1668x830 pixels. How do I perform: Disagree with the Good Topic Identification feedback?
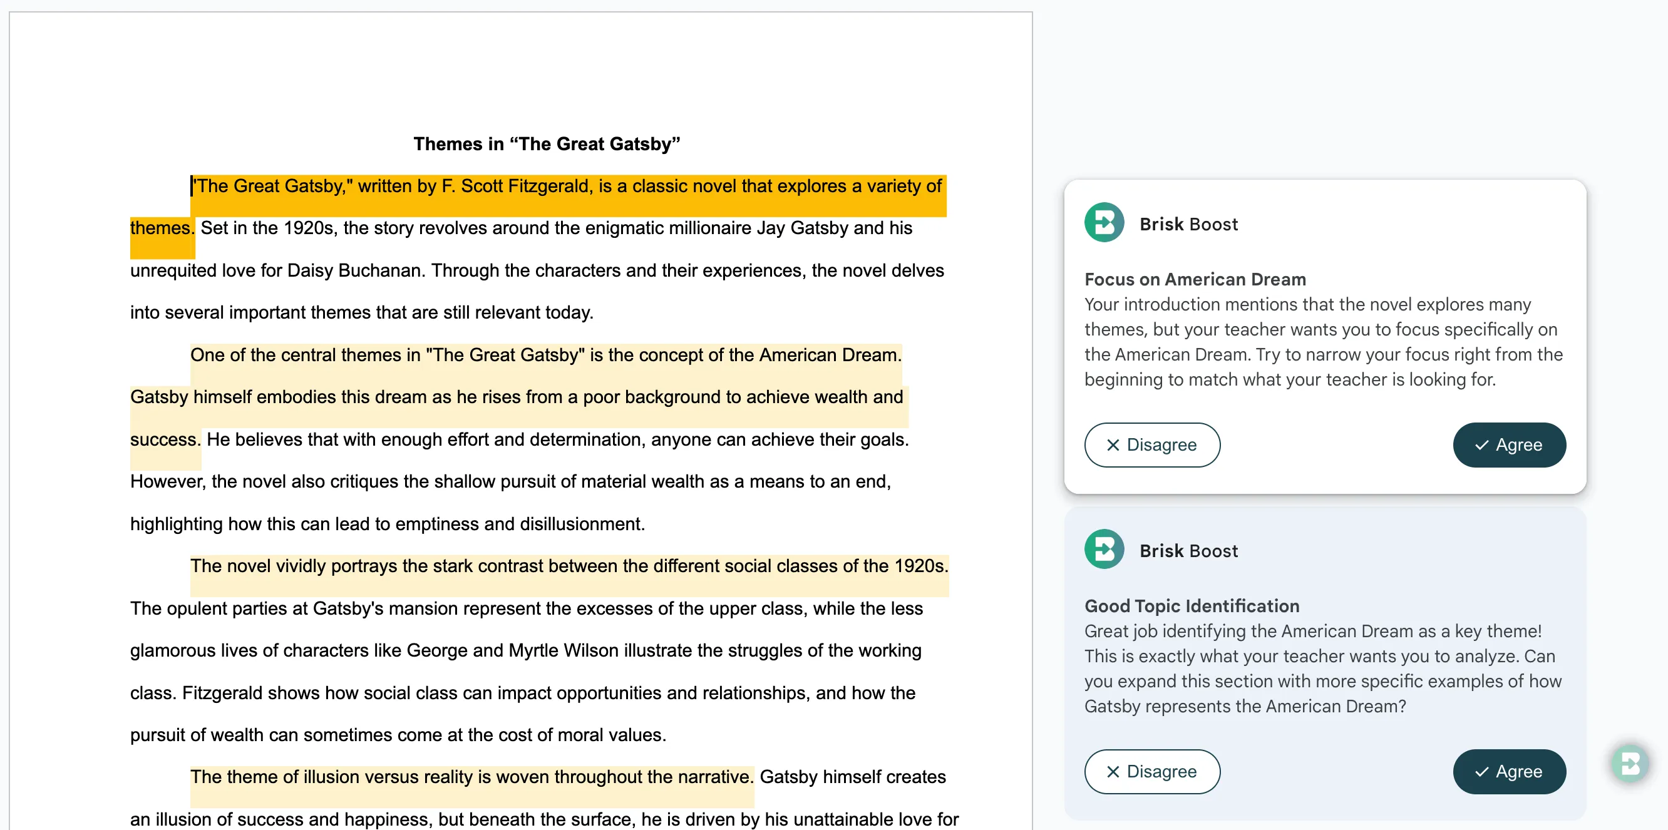coord(1152,772)
